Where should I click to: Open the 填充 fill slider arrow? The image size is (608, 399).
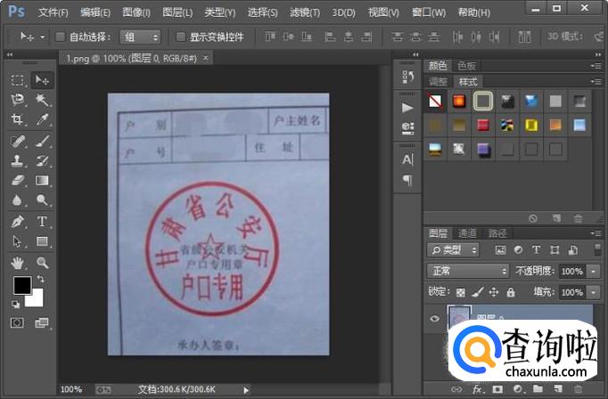[593, 292]
